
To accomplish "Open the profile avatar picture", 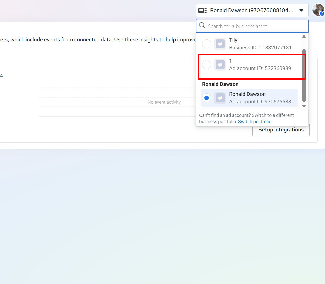I will [x=317, y=10].
